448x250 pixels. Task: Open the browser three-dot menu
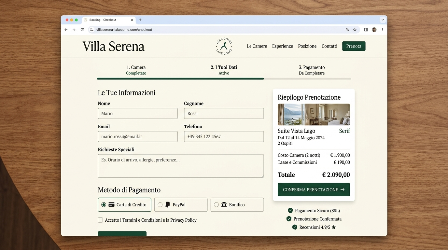coord(382,30)
